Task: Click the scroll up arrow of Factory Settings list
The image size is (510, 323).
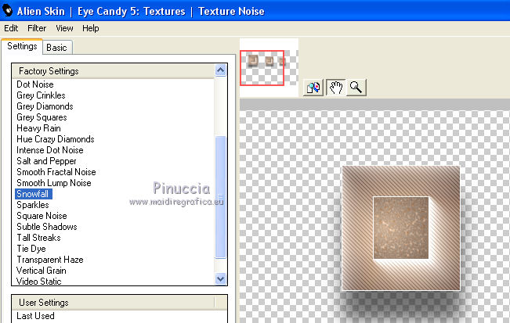Action: tap(220, 70)
